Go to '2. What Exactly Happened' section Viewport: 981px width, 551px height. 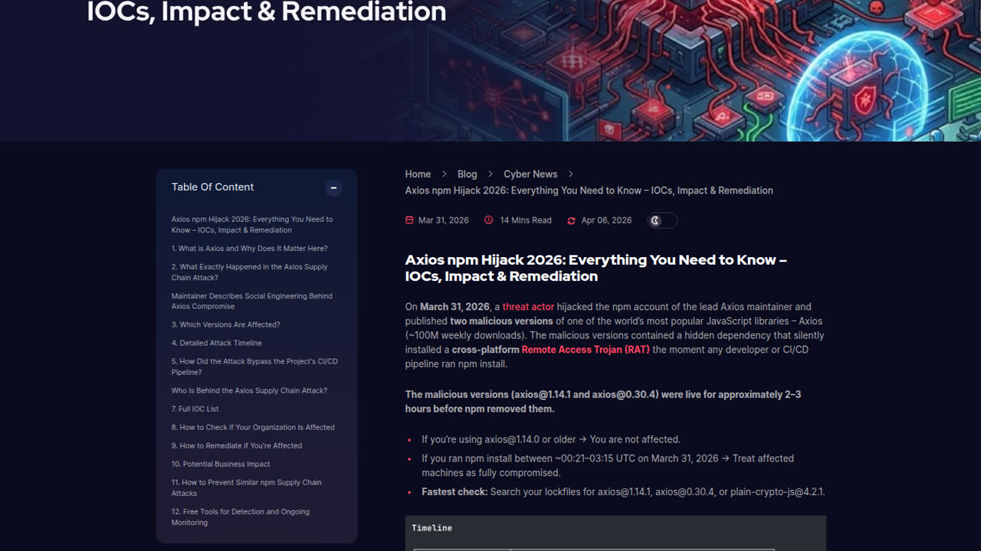point(249,272)
